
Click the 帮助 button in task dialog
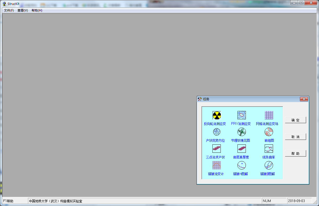click(x=295, y=154)
